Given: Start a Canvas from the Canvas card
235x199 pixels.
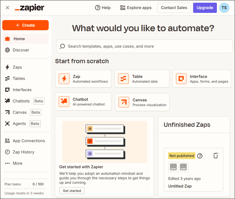Looking at the screenshot, I should tap(142, 102).
